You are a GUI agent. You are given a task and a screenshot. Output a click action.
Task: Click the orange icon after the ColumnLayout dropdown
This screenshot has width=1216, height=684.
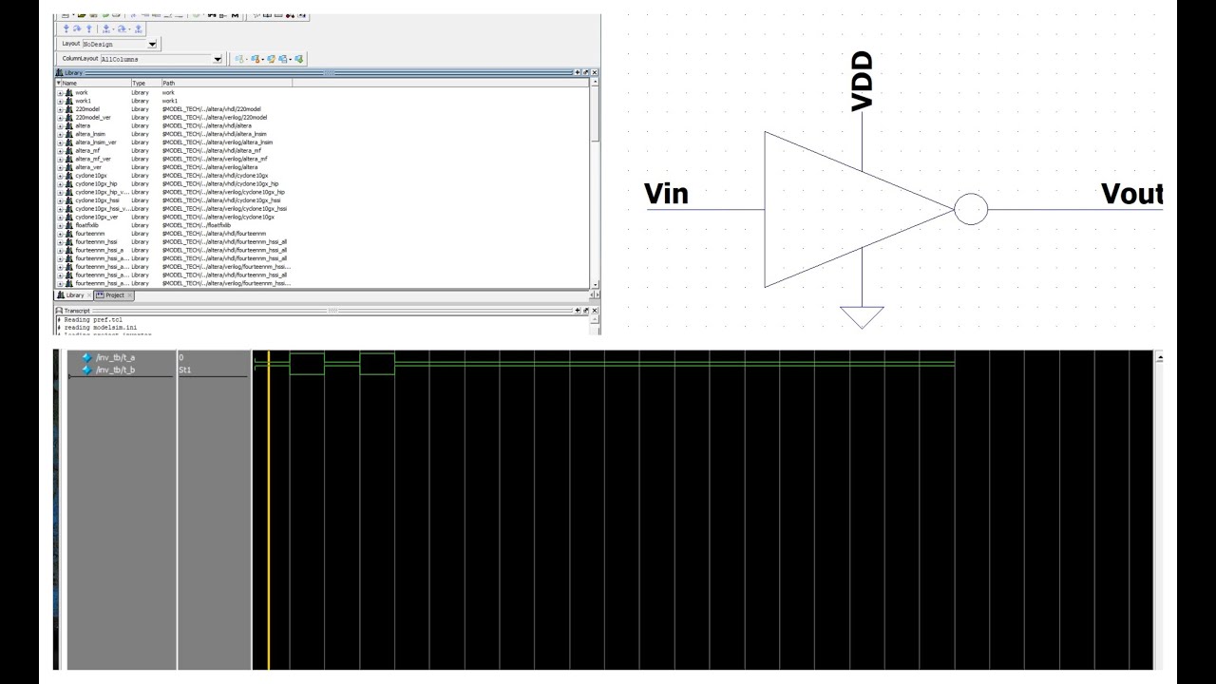pos(255,59)
